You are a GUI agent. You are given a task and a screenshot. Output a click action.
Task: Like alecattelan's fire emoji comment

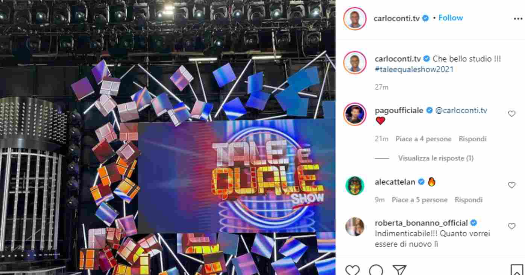pyautogui.click(x=511, y=185)
